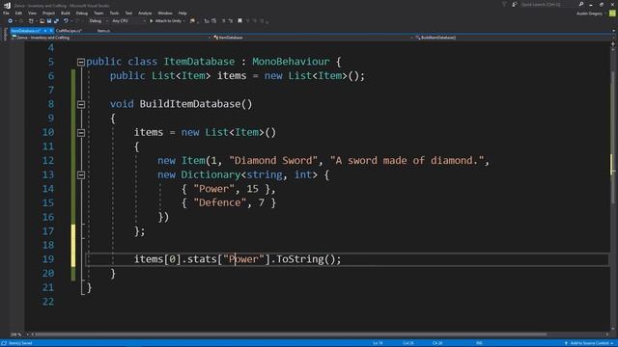Open the File menu
The width and height of the screenshot is (618, 347).
point(6,13)
